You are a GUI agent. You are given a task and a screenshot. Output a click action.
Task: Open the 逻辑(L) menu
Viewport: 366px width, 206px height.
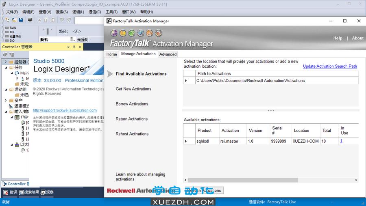tap(78, 12)
